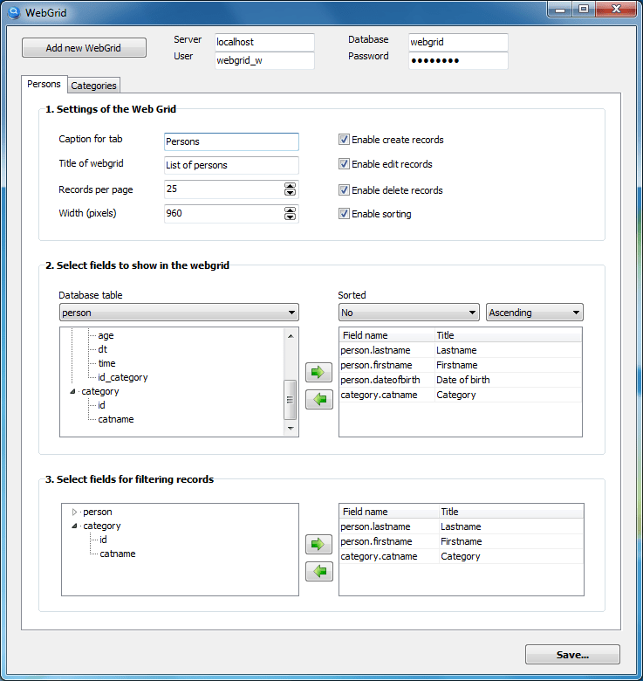
Task: Maximize the WebGrid window
Action: (x=584, y=9)
